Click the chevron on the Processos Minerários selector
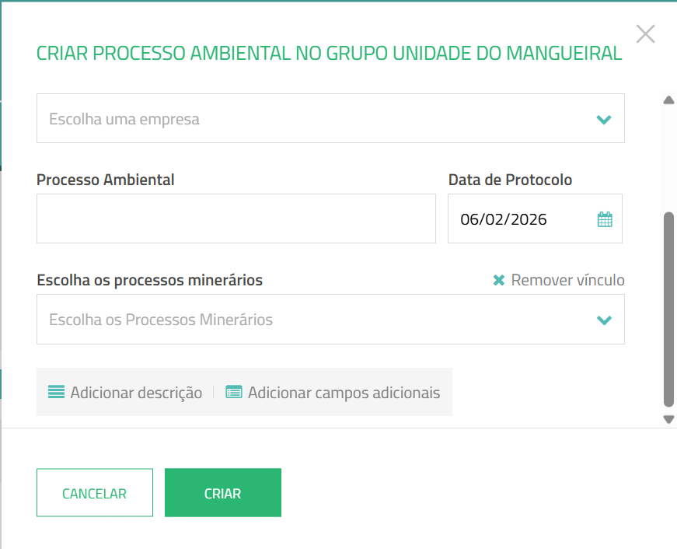Screen dimensions: 677x549 coord(604,320)
